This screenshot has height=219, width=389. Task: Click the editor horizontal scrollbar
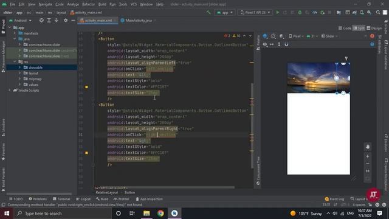pyautogui.click(x=164, y=187)
